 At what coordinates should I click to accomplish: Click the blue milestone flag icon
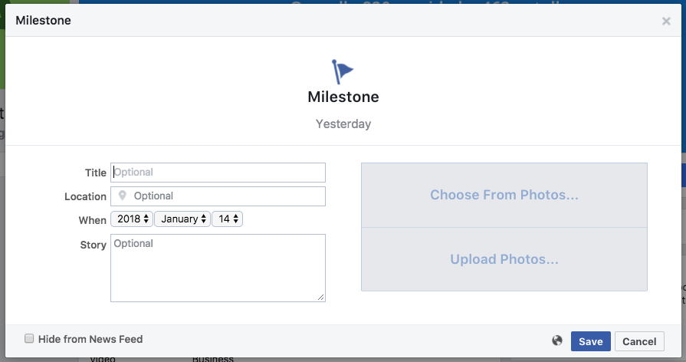342,72
